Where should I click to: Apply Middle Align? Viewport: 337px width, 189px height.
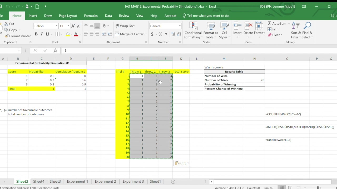pyautogui.click(x=91, y=26)
